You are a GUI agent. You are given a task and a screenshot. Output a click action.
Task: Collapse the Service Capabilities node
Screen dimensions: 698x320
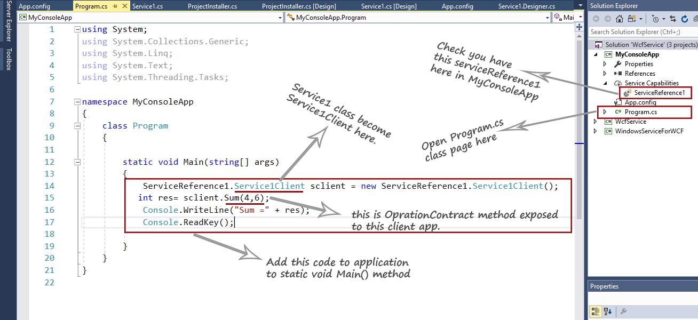[605, 83]
